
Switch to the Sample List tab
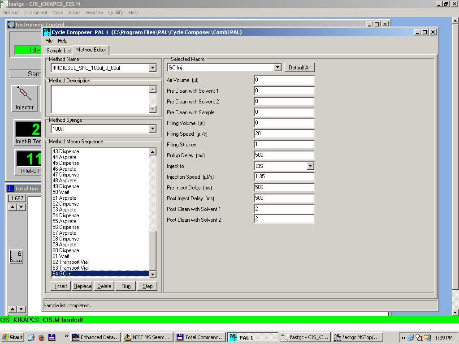[59, 50]
